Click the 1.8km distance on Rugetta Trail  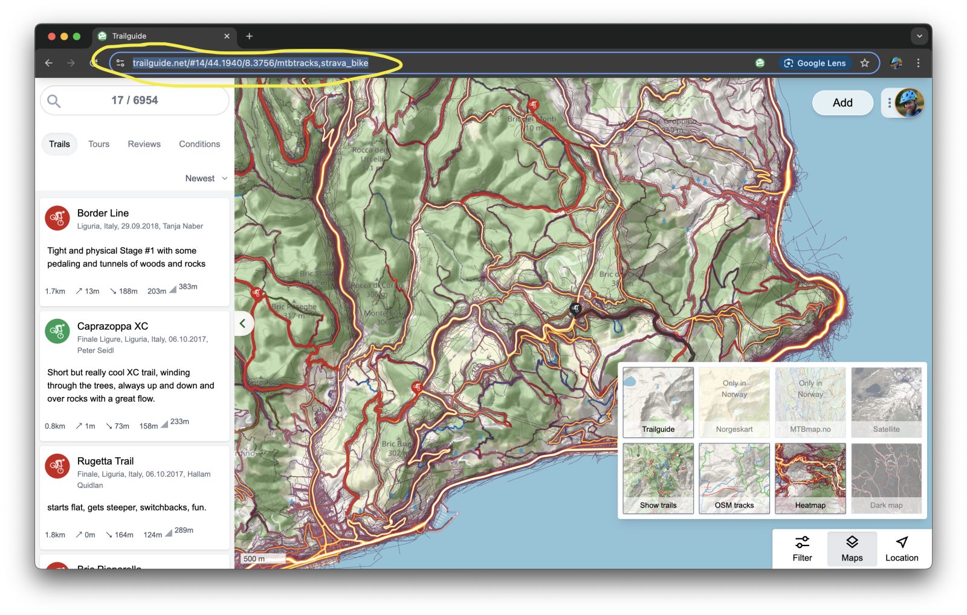pyautogui.click(x=55, y=535)
